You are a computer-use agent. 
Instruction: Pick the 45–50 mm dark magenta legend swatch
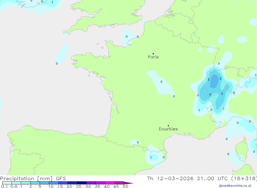(119, 183)
